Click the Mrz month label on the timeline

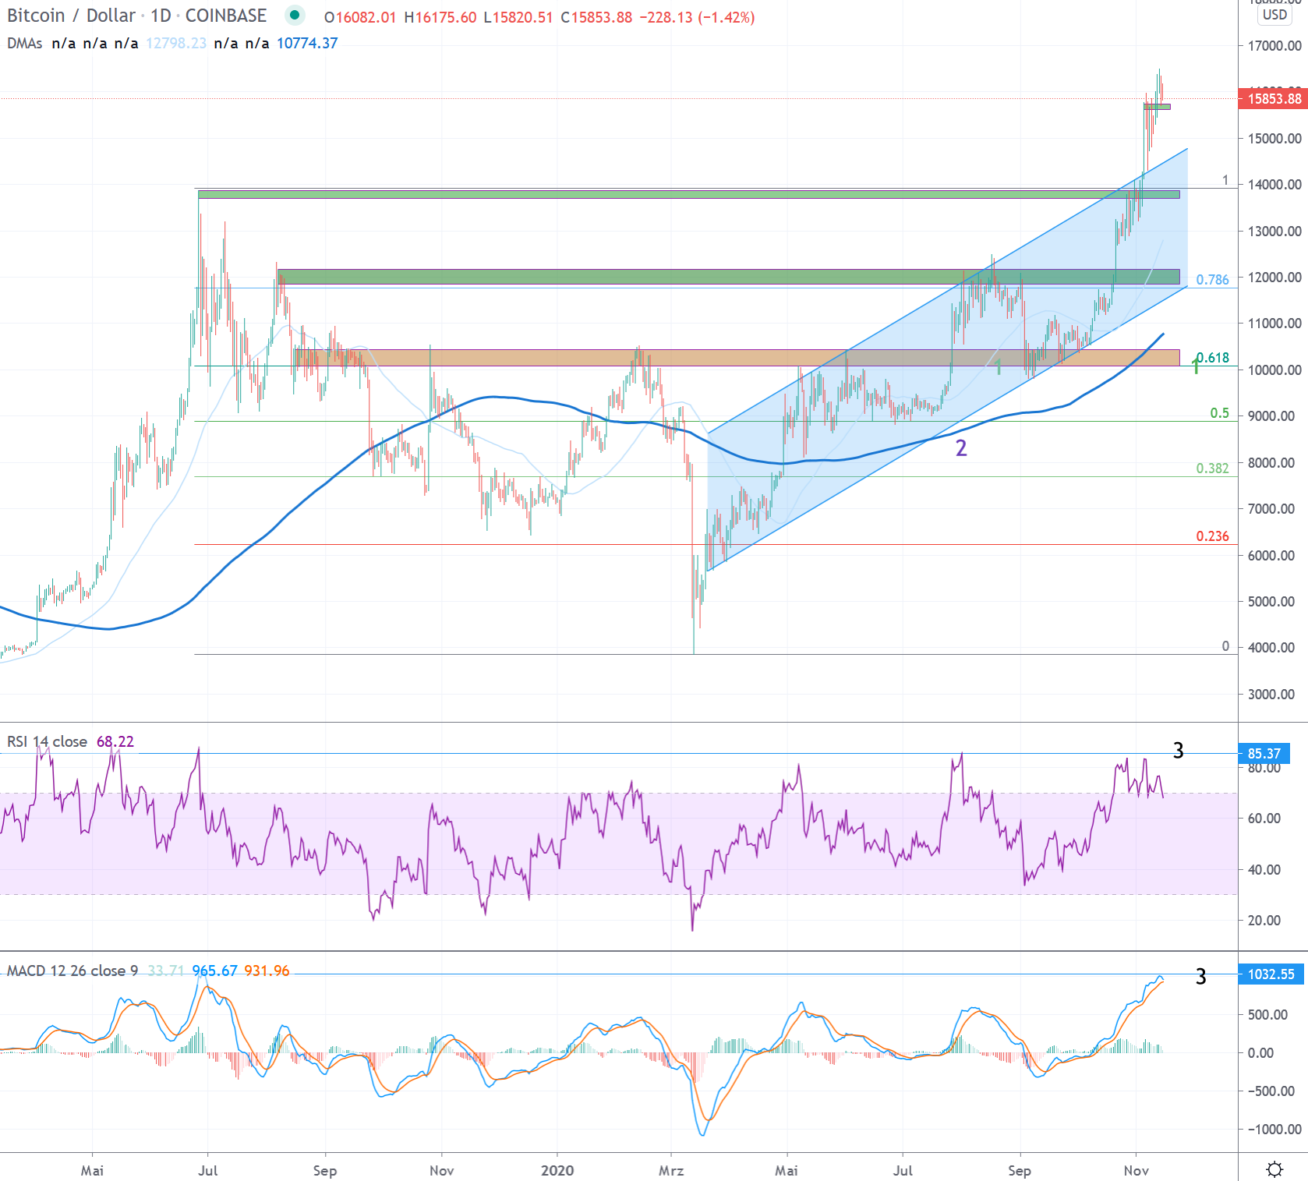click(671, 1170)
